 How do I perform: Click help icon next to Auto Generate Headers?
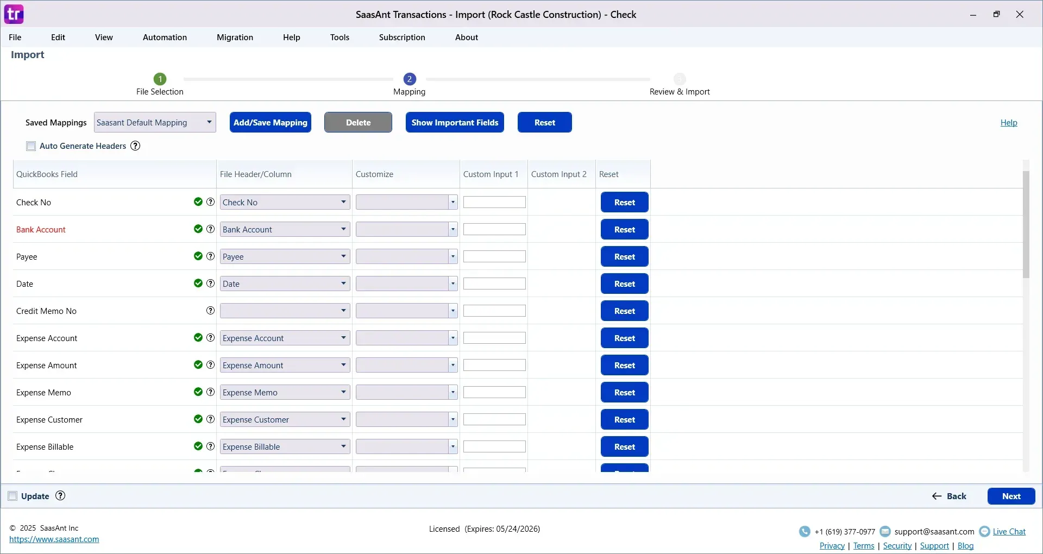[x=135, y=146]
